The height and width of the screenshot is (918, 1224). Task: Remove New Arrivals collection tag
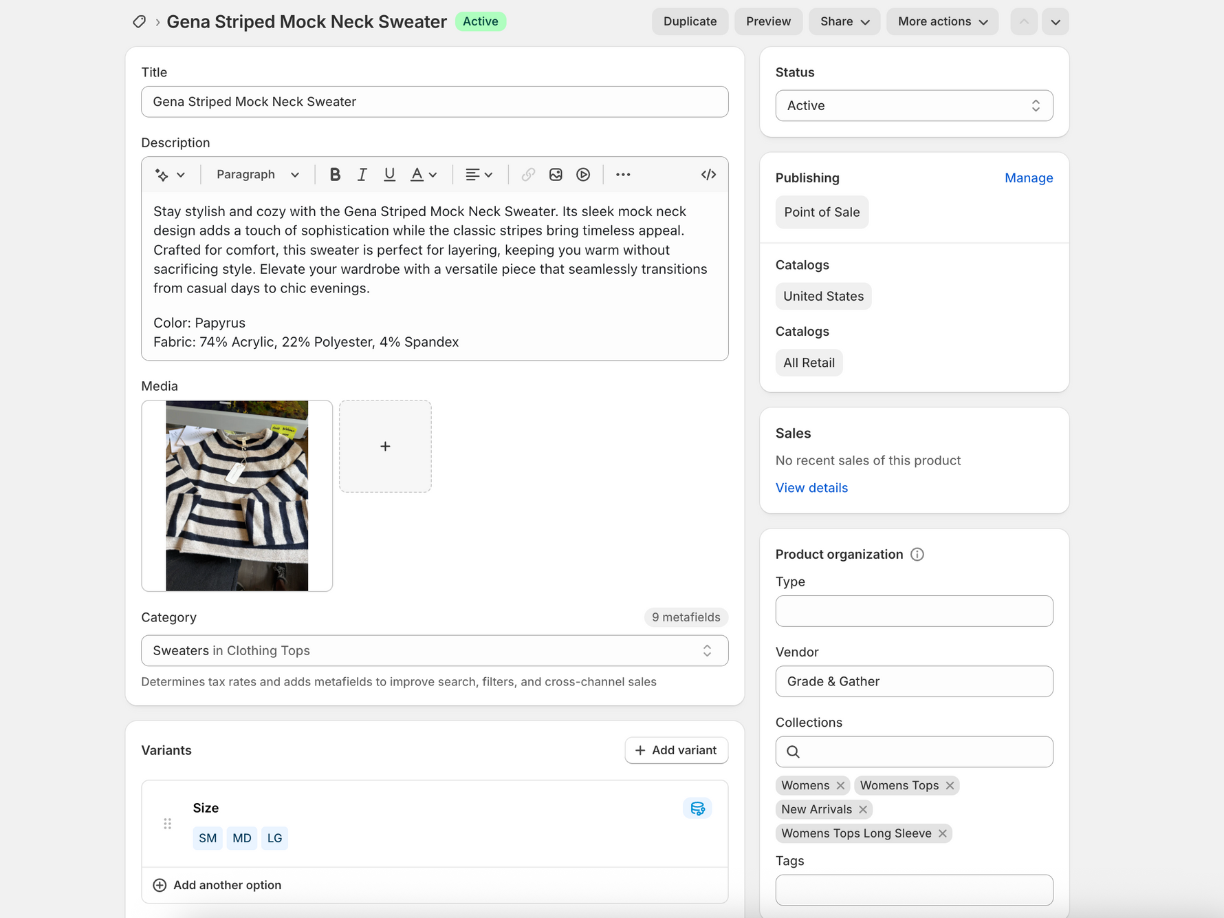[863, 810]
